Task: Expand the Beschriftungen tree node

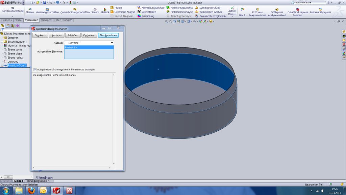Action: point(2,42)
